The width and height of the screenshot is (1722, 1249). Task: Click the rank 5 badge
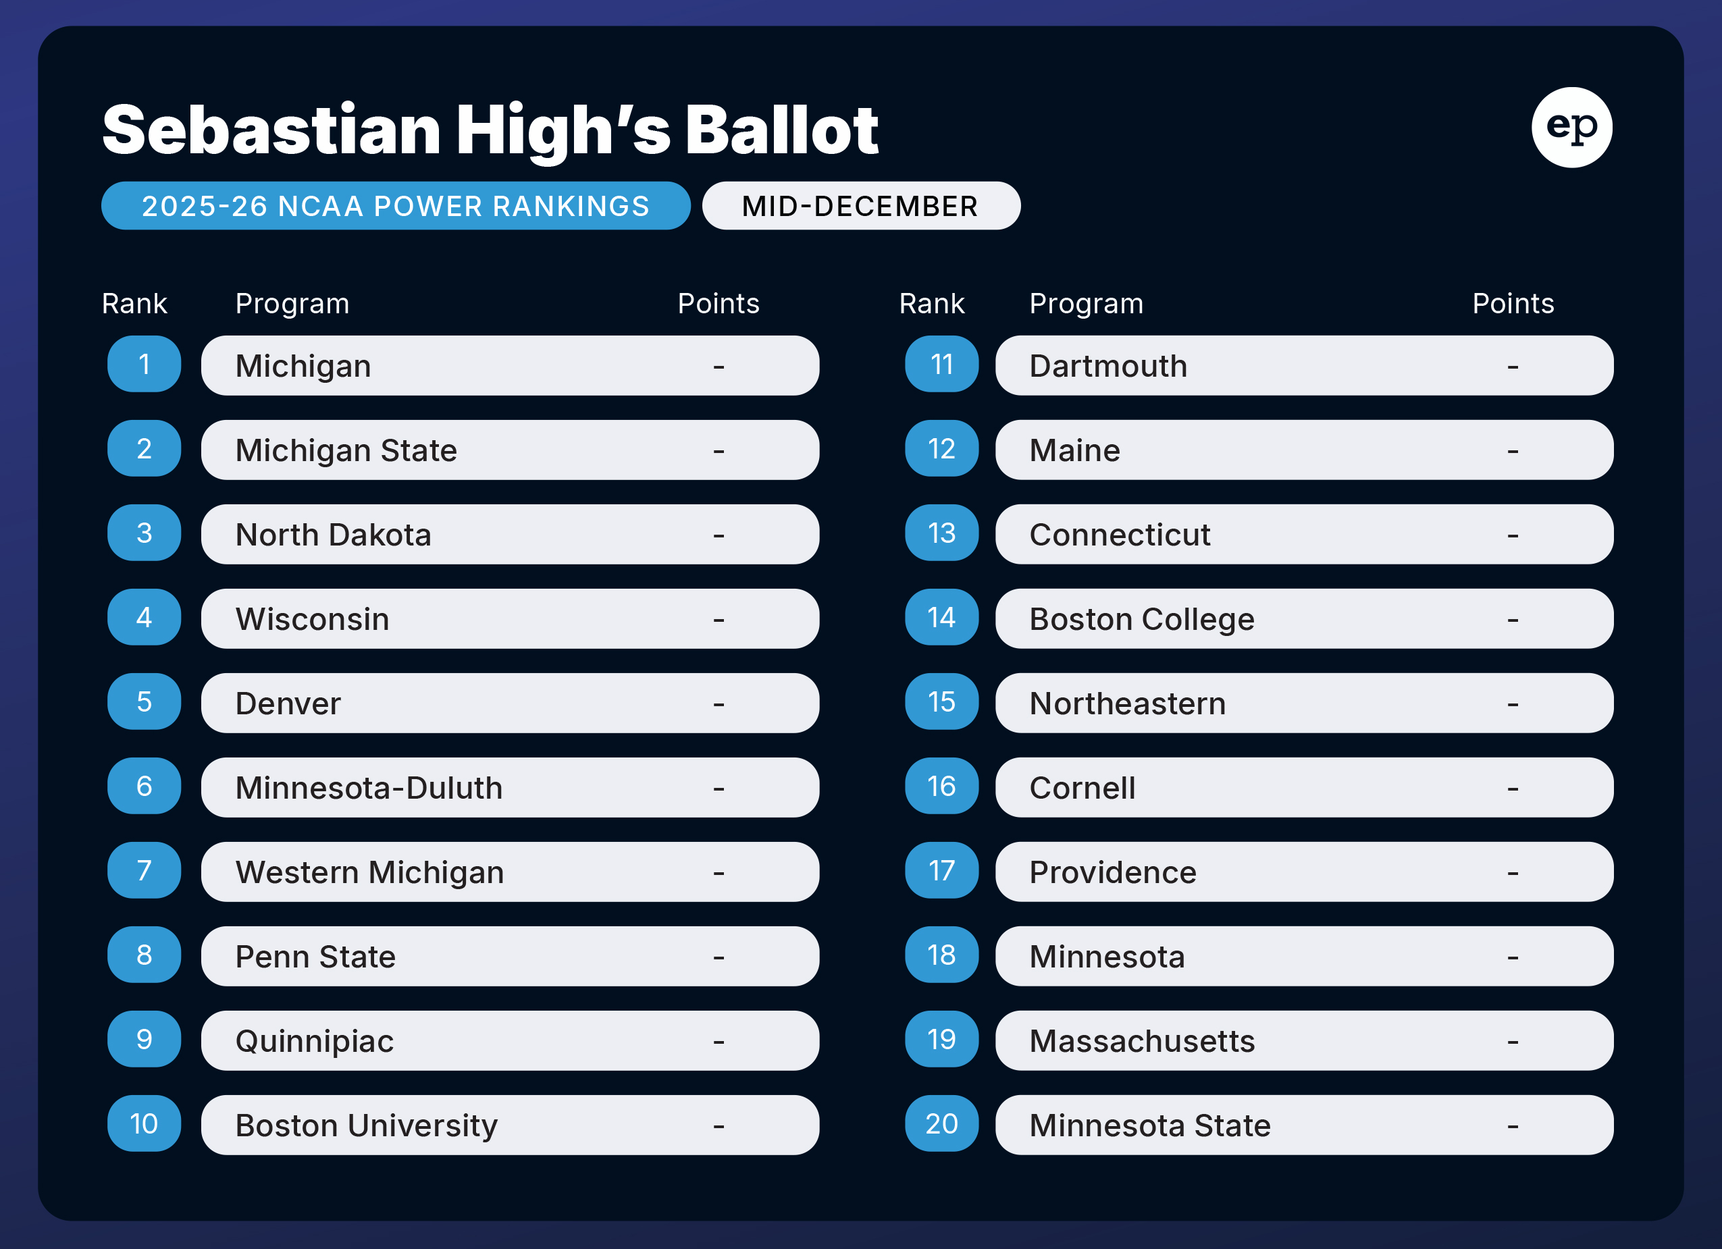pyautogui.click(x=145, y=701)
